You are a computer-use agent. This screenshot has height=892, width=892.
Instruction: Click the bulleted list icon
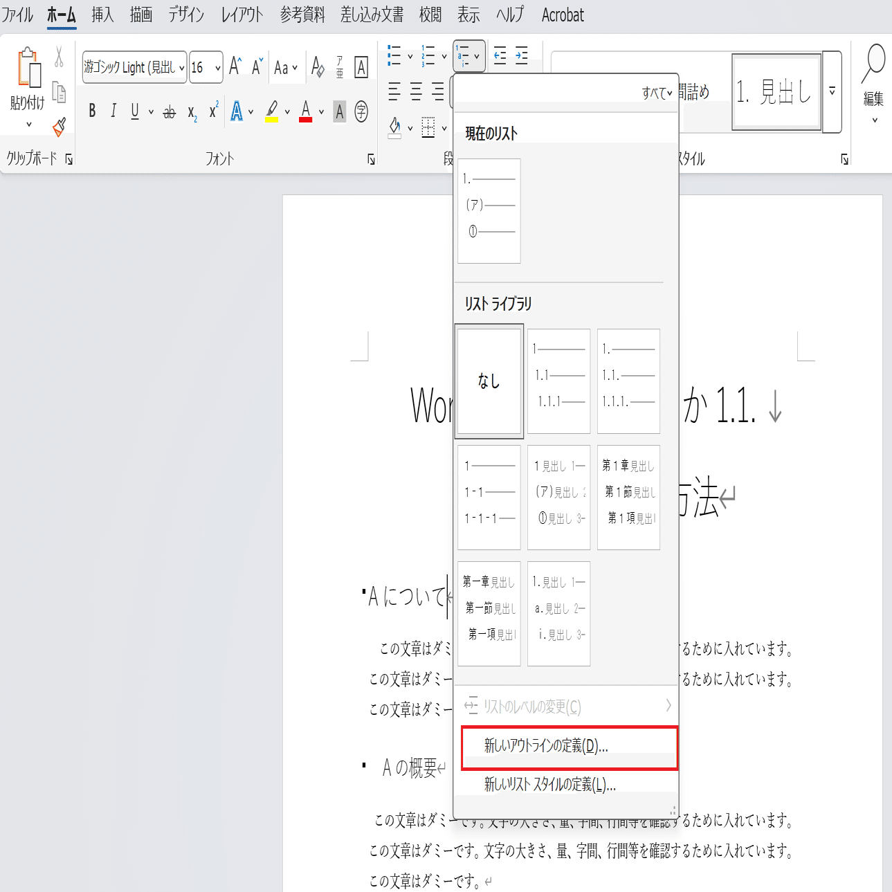pos(393,56)
